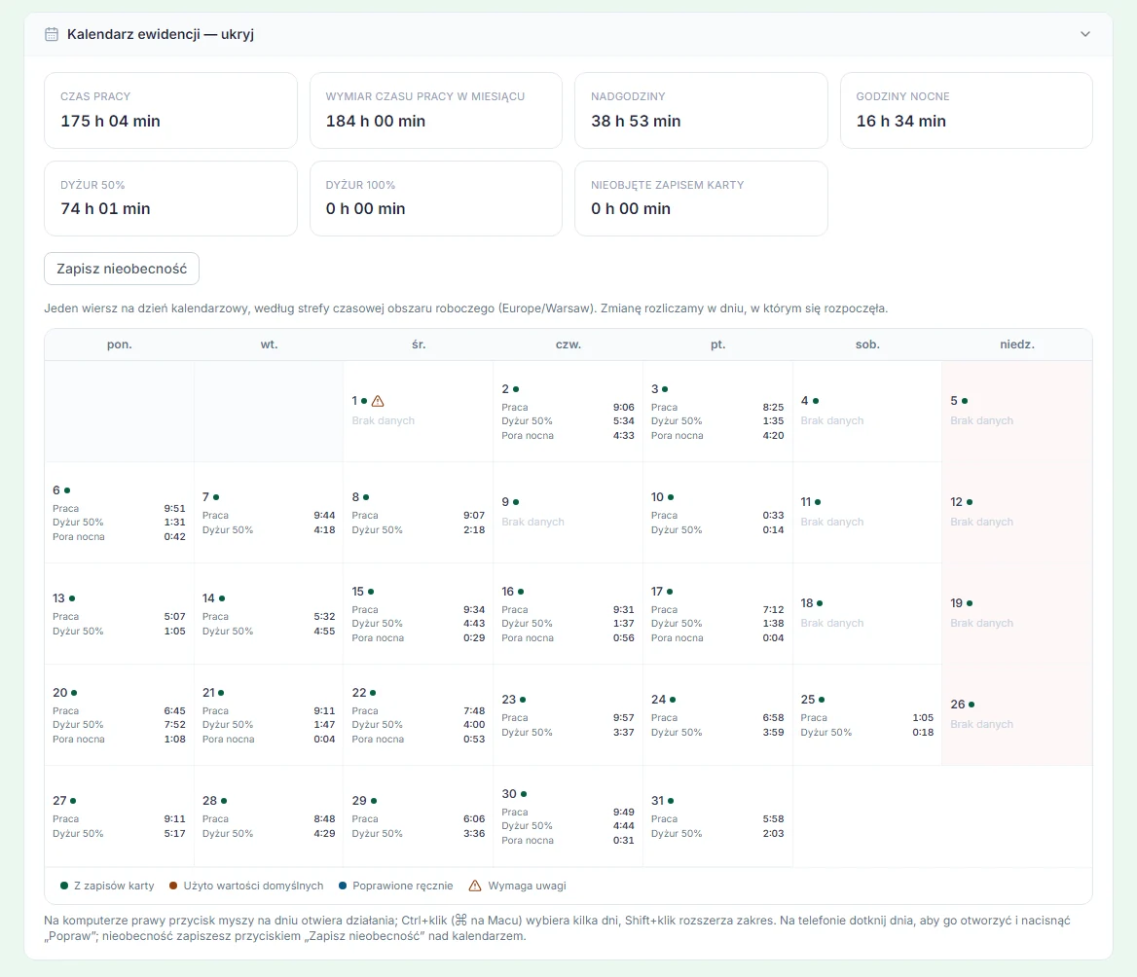1137x977 pixels.
Task: Click the niedz. column header
Action: [x=1017, y=344]
